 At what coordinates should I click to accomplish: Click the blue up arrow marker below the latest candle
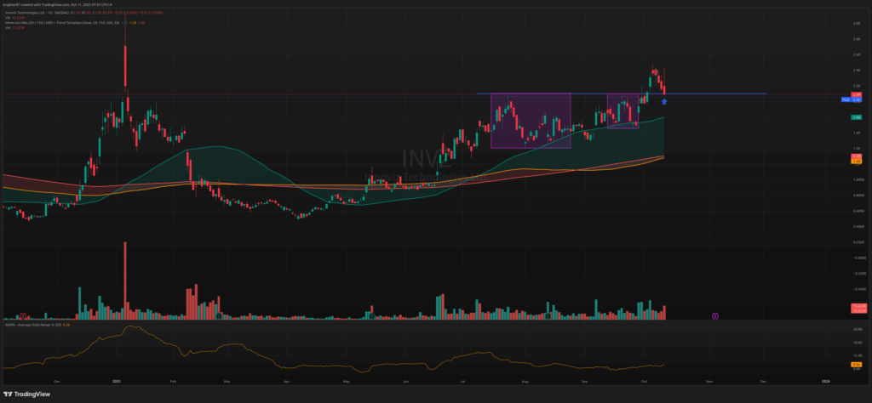(664, 101)
